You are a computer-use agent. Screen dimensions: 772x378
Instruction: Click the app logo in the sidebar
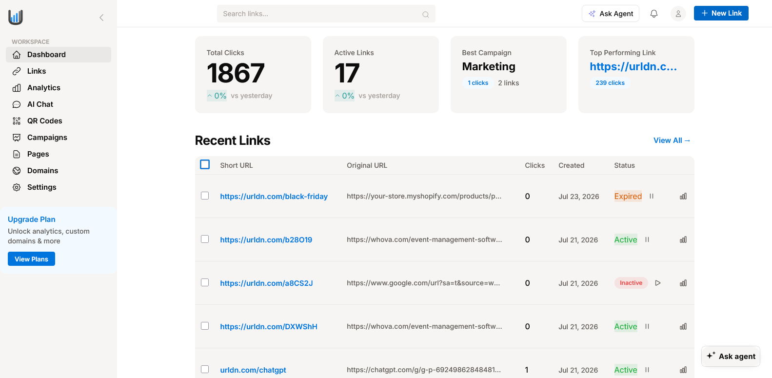[16, 17]
